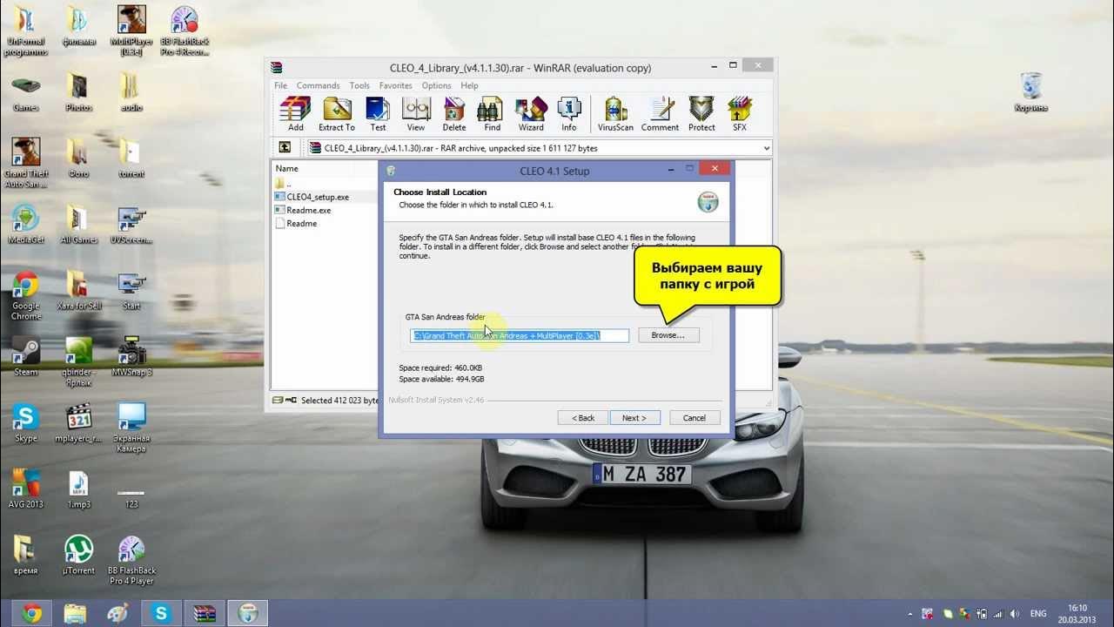Click the ENG language indicator
Image resolution: width=1114 pixels, height=627 pixels.
[x=1037, y=613]
